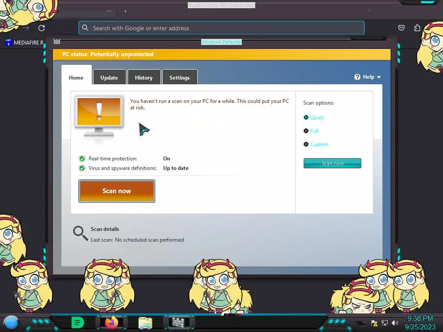Click Real-time protection green check icon
This screenshot has width=443, height=332.
(x=82, y=159)
